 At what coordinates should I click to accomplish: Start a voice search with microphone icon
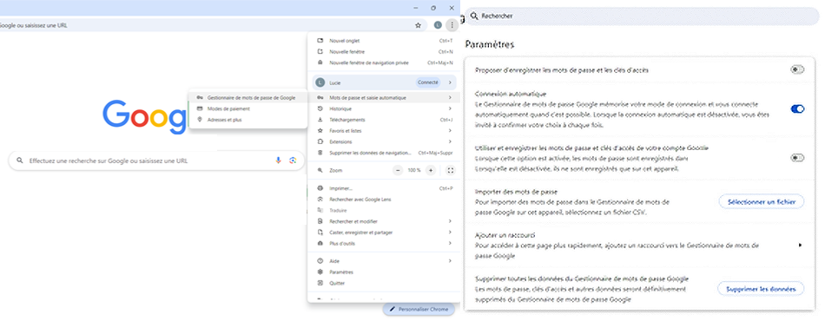click(279, 160)
